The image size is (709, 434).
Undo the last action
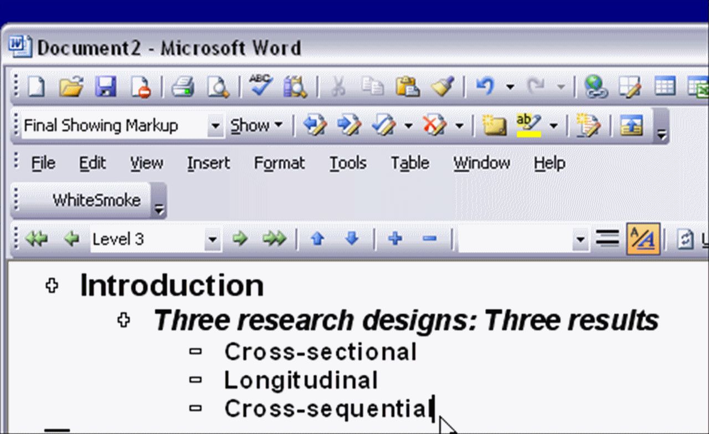coord(485,87)
